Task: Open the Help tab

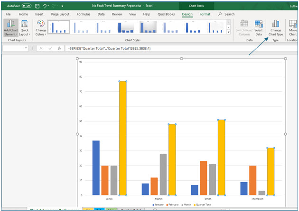Action: (x=147, y=14)
